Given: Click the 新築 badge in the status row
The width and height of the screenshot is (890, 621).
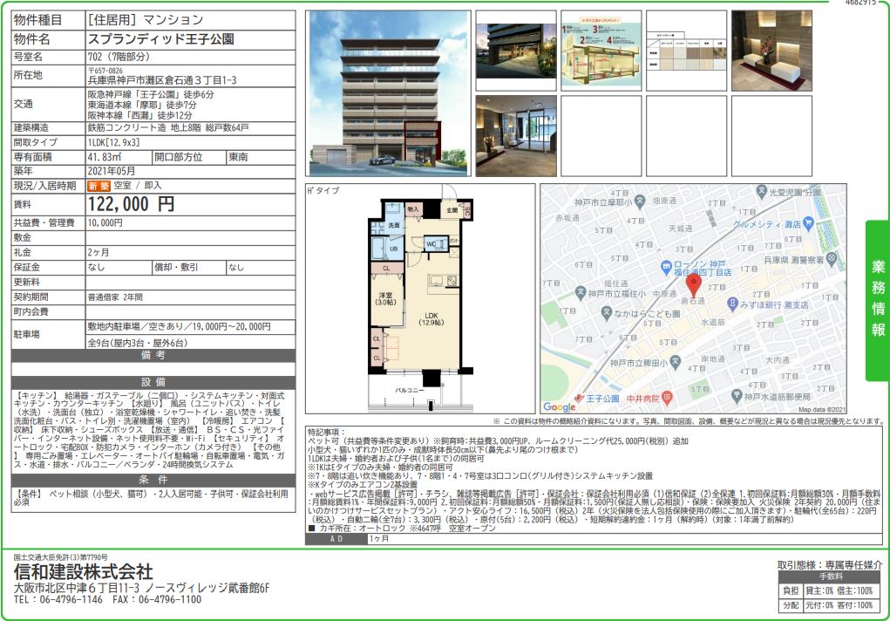Looking at the screenshot, I should coord(99,186).
